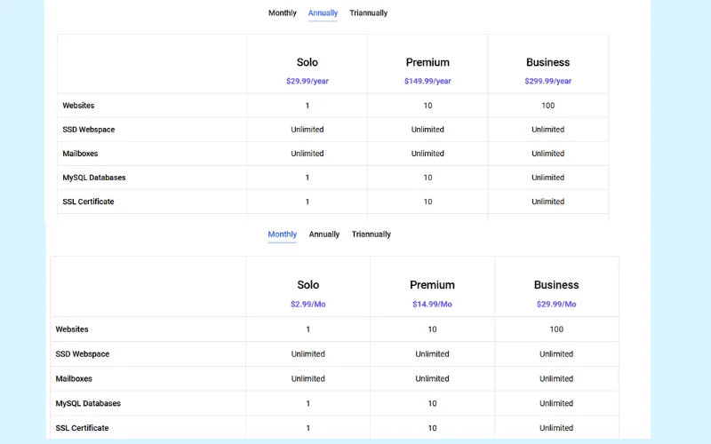Click the $149.99/year price

point(427,81)
